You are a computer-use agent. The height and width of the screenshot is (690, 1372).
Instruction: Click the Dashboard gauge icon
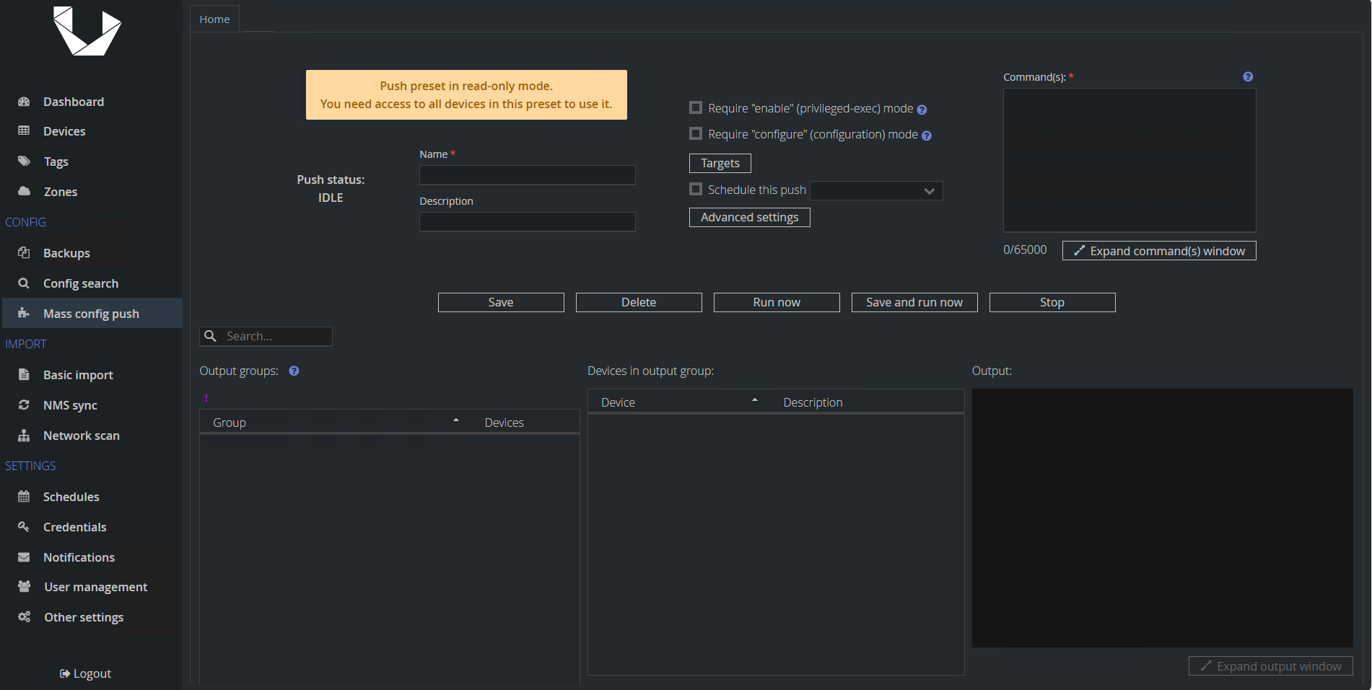[24, 102]
